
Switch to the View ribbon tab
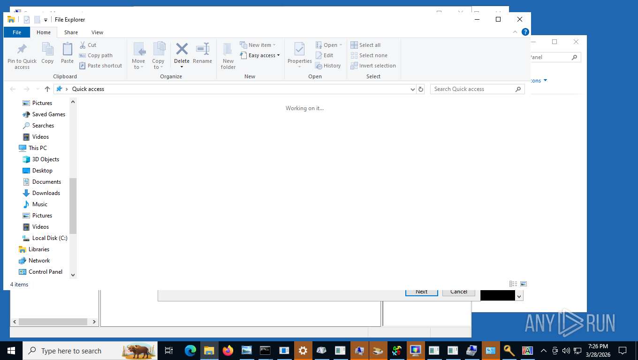97,32
